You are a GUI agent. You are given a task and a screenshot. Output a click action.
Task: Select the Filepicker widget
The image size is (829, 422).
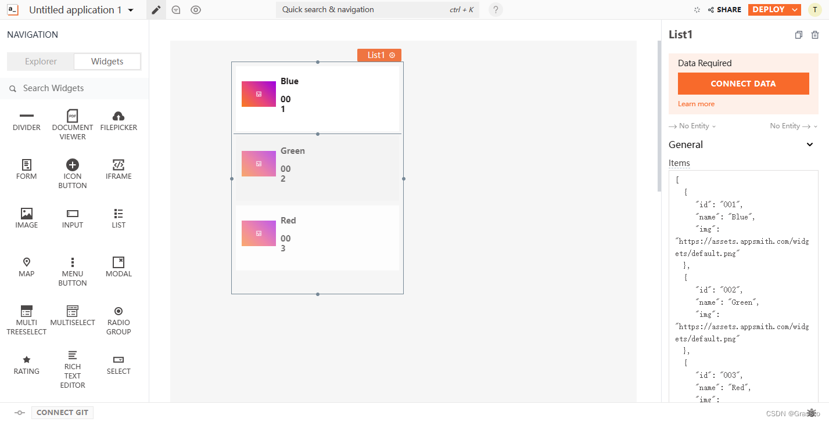[x=119, y=121]
